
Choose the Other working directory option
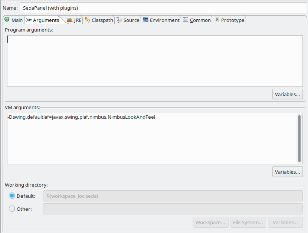coord(12,209)
